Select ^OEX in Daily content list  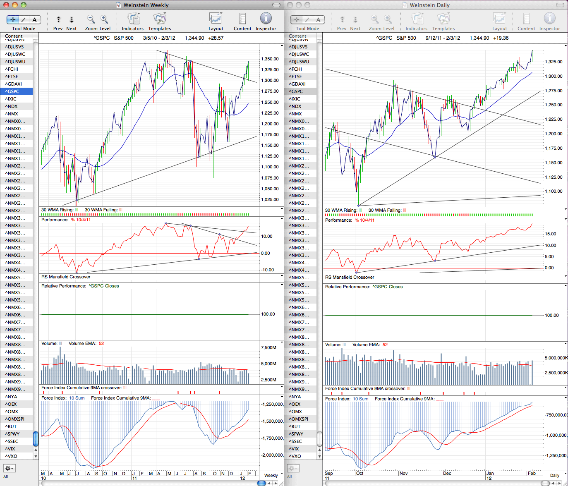click(300, 404)
